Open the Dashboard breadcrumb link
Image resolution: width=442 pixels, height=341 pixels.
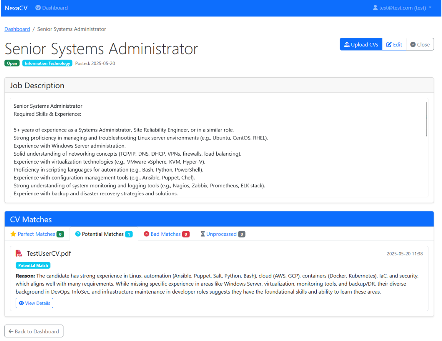pos(17,29)
